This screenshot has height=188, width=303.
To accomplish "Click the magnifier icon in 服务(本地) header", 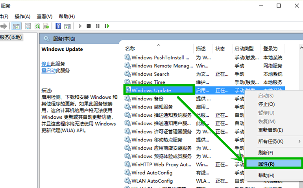I will point(46,39).
